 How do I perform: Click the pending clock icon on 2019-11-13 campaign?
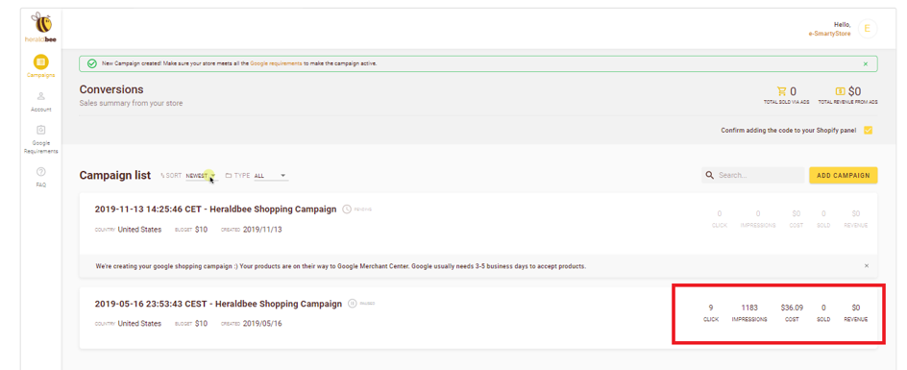(347, 210)
